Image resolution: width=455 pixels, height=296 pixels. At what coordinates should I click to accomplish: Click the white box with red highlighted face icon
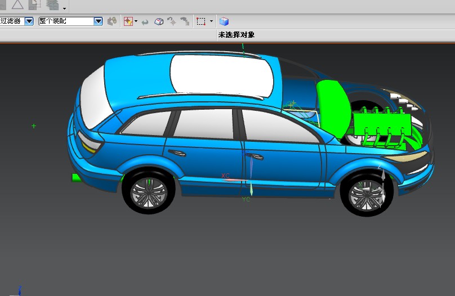[159, 21]
